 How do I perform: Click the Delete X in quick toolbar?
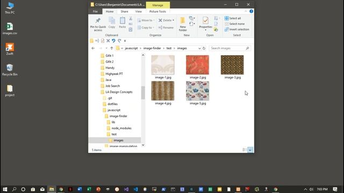[x=108, y=41]
